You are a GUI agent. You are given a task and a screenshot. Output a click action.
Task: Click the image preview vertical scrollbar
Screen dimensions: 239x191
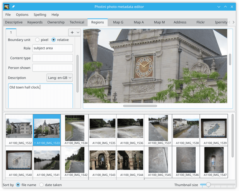[x=230, y=60]
